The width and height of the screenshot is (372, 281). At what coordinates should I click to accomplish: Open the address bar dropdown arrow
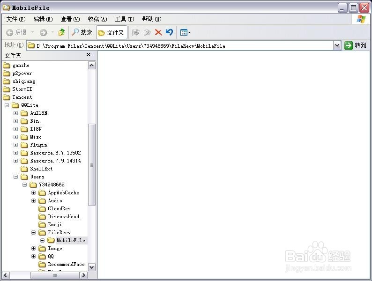(x=337, y=45)
